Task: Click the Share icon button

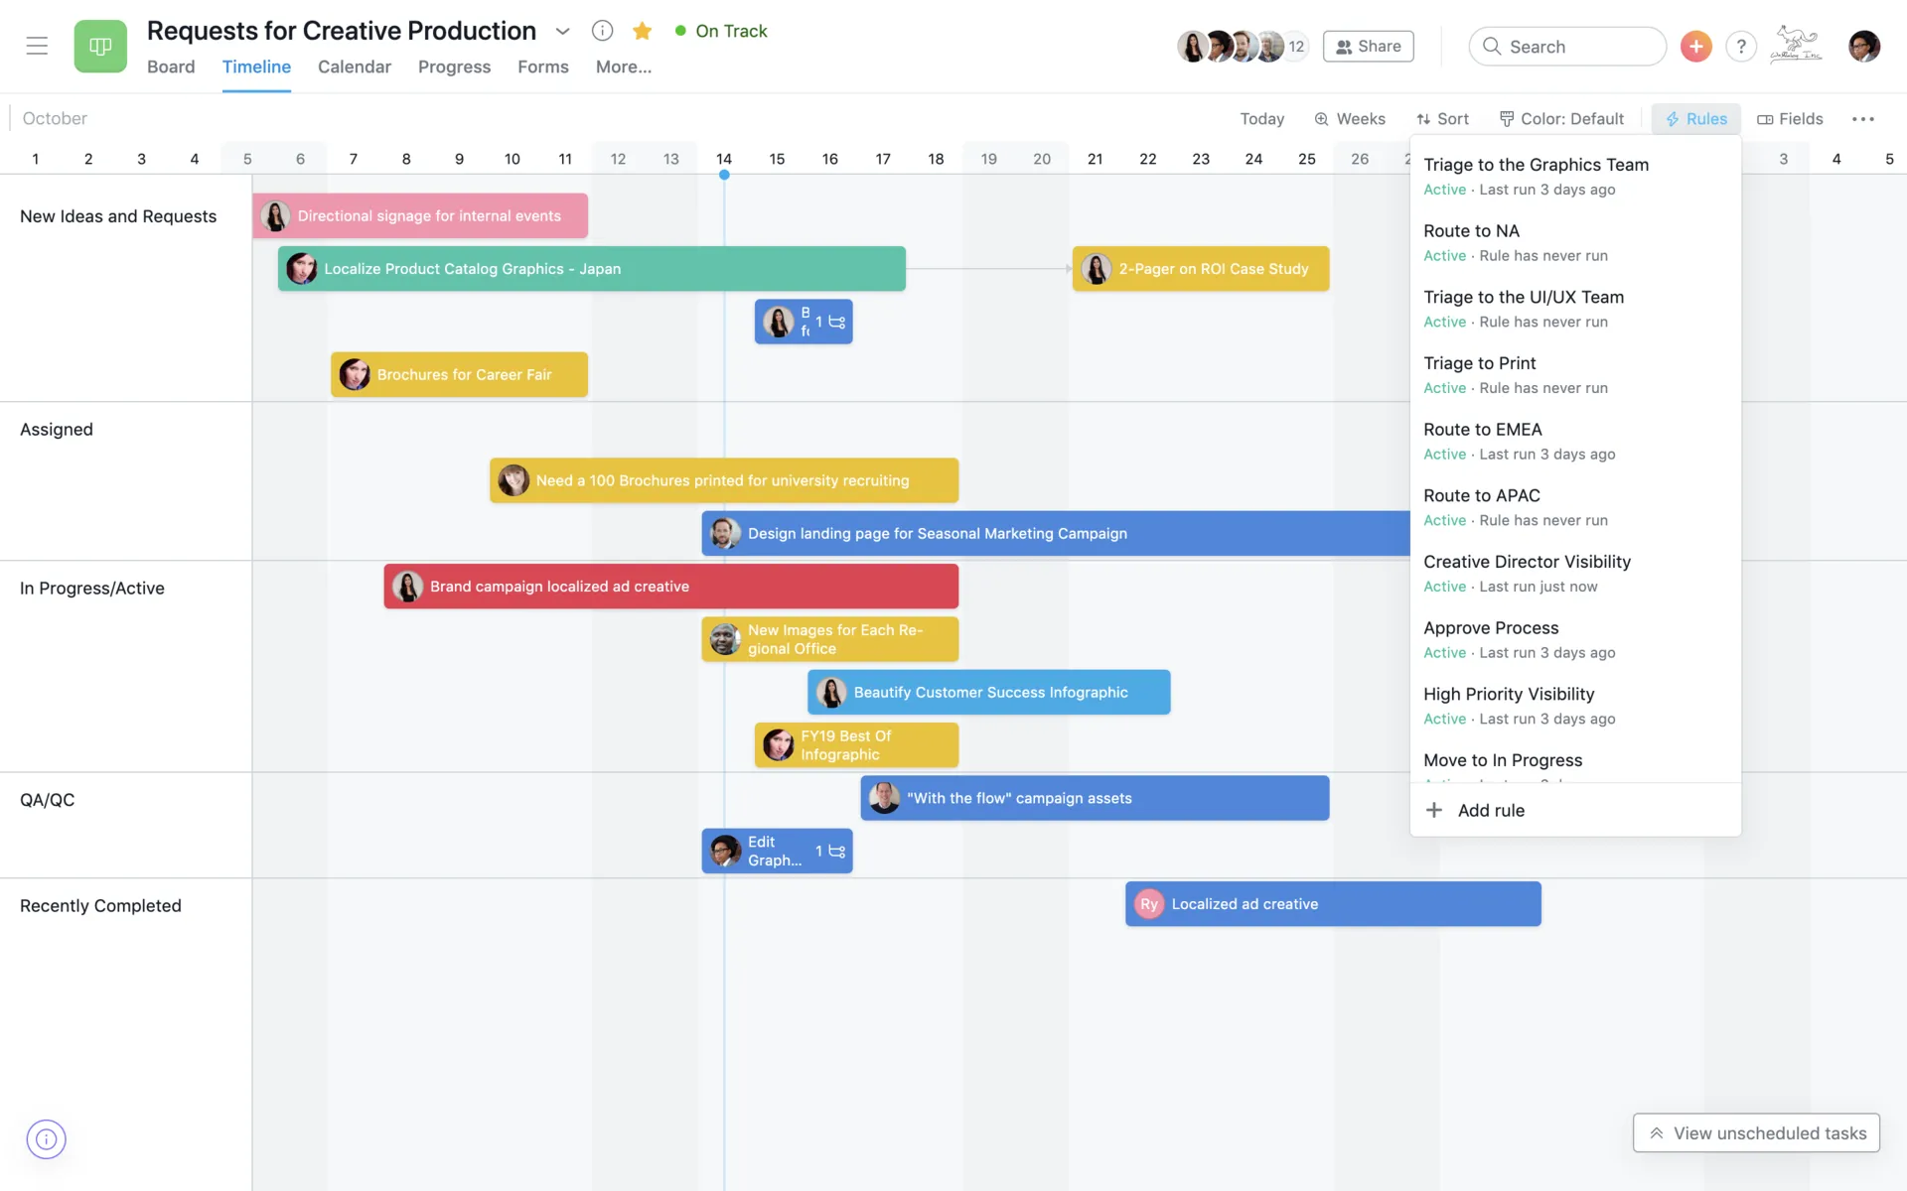Action: click(x=1368, y=46)
